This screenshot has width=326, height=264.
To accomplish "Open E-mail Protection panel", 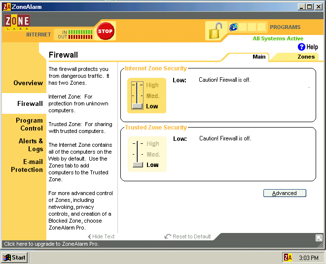I will 27,165.
